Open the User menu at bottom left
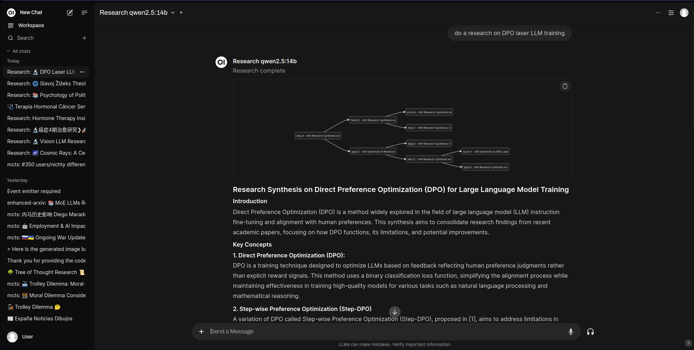 pos(27,337)
